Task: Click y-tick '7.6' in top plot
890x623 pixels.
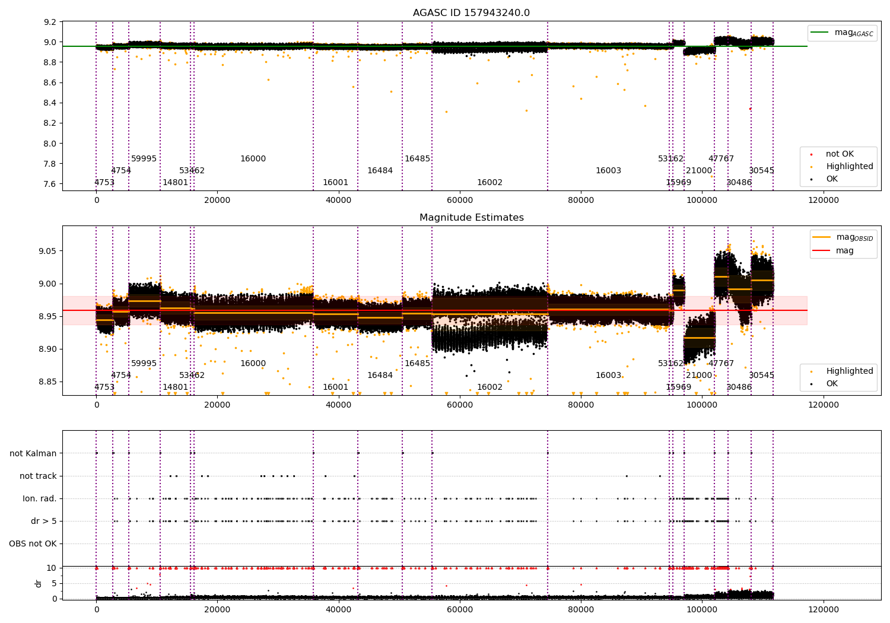Action: [50, 184]
